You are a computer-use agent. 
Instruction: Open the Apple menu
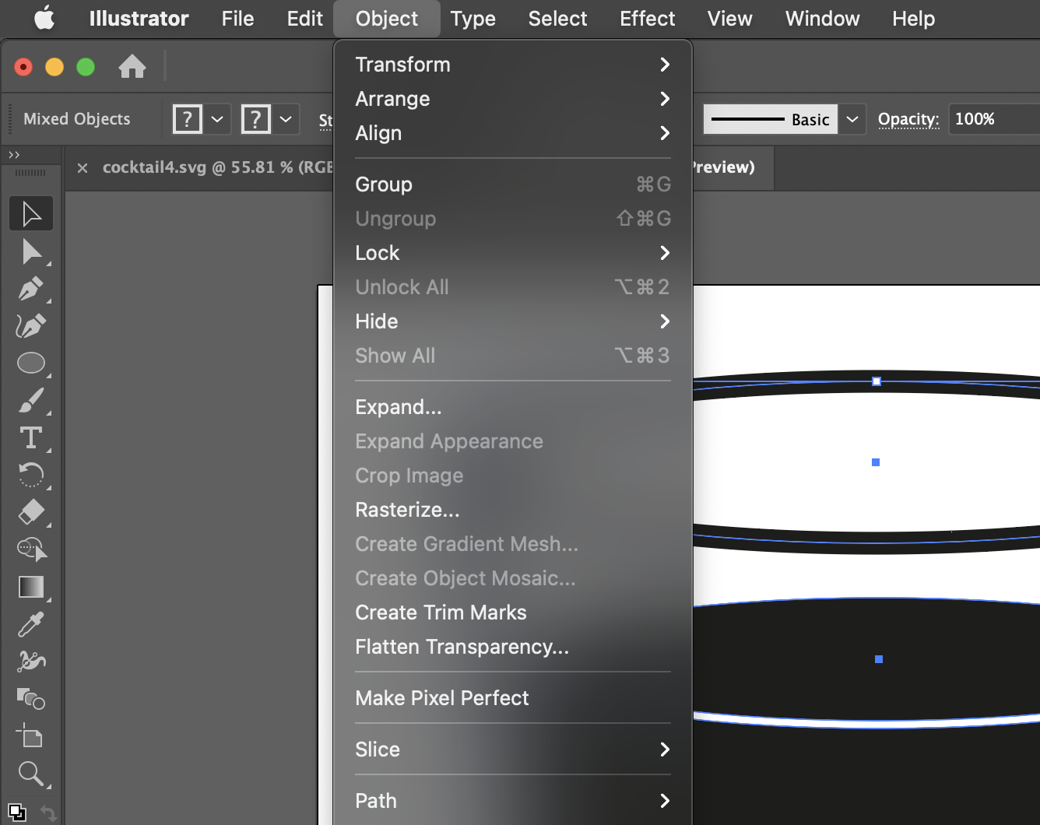[44, 18]
